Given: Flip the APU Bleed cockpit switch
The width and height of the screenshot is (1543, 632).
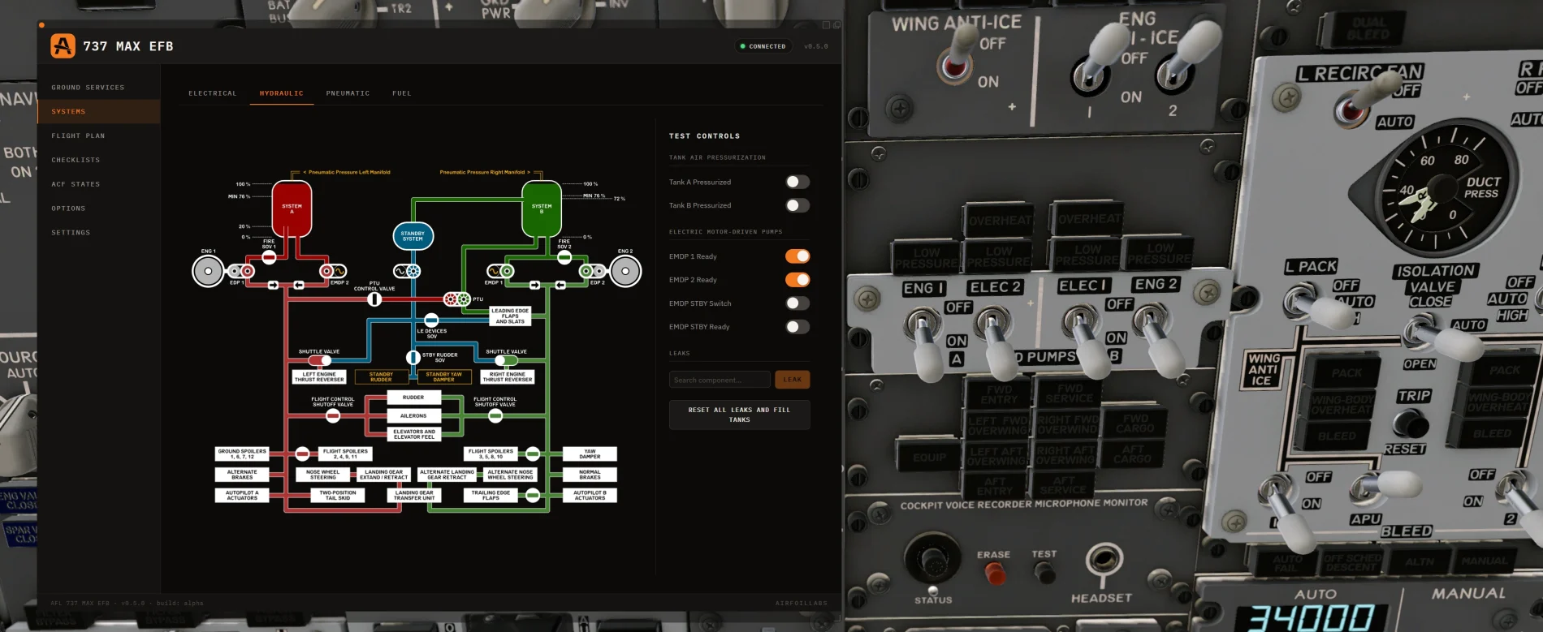Looking at the screenshot, I should coord(1387,488).
